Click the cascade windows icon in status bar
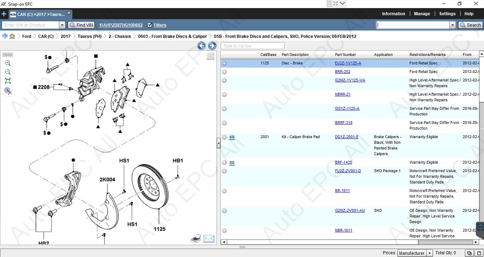 click(469, 253)
